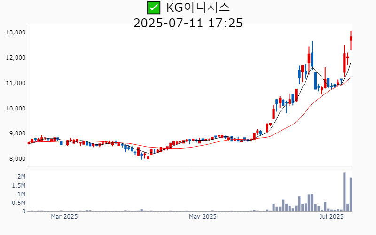Click the May 2025 date label
The image size is (376, 235).
tap(203, 217)
